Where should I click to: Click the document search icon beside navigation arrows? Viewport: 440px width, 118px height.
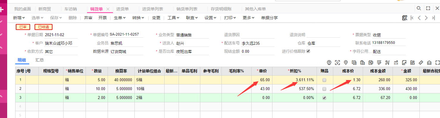click(x=405, y=18)
